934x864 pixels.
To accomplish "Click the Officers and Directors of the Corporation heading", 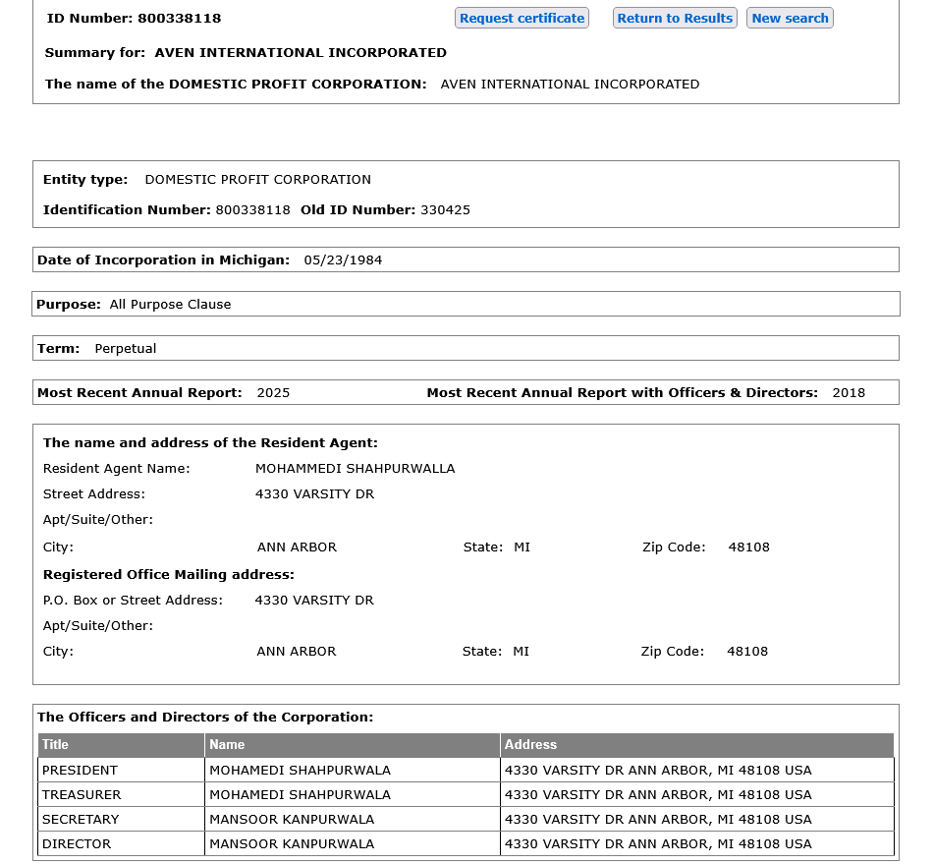I will click(x=205, y=717).
